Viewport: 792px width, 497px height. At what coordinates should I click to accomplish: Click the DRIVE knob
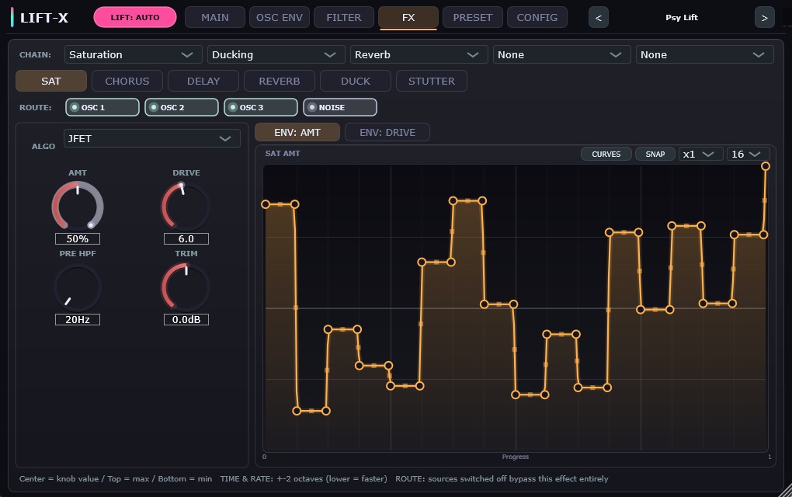(x=186, y=207)
